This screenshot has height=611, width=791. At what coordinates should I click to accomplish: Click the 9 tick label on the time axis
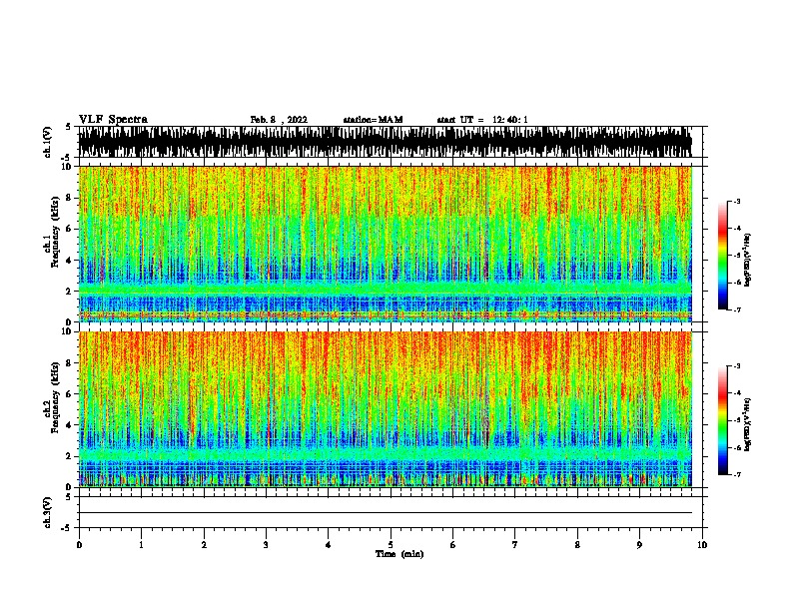click(639, 544)
